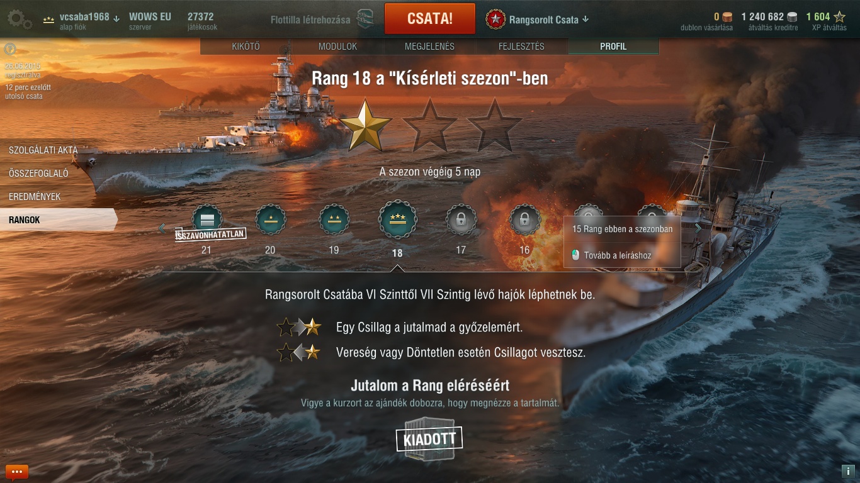Screen dimensions: 860x483
Task: Select the rank 20 badge
Action: click(270, 219)
